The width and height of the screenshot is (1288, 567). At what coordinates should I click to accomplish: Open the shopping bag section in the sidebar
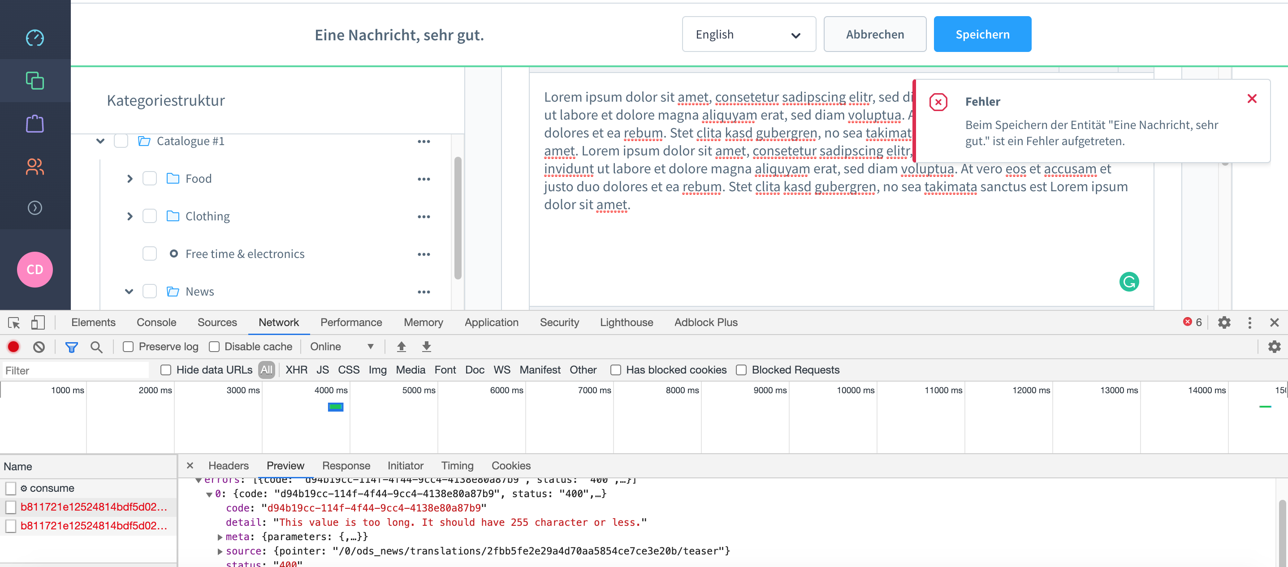(35, 124)
